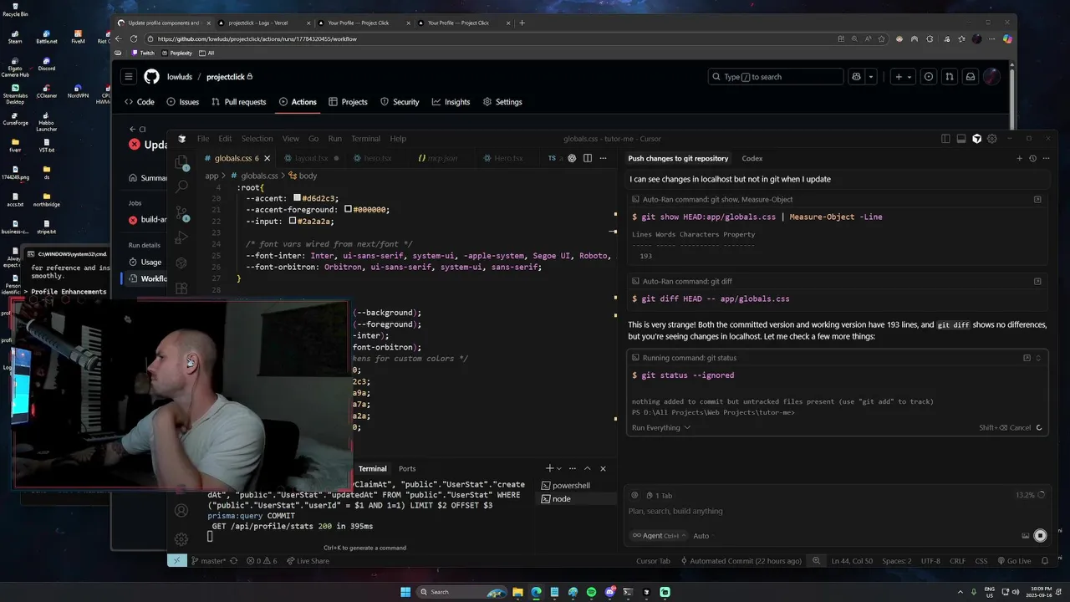Open the Help menu in Cursor

coord(398,139)
